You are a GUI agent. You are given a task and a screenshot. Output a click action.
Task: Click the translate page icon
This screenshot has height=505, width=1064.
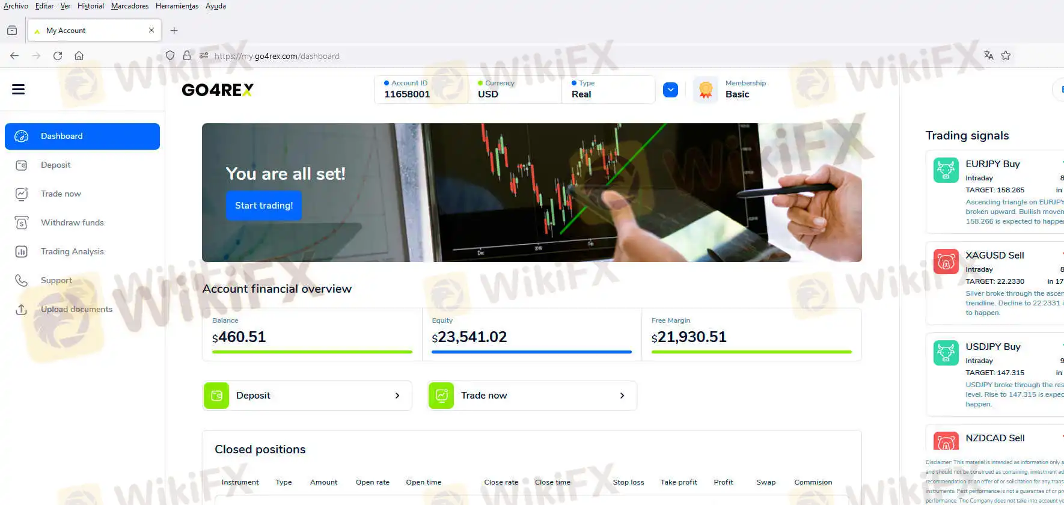tap(989, 55)
